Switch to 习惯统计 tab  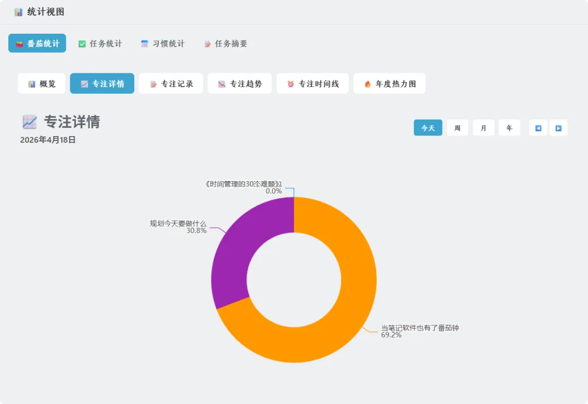pos(163,44)
